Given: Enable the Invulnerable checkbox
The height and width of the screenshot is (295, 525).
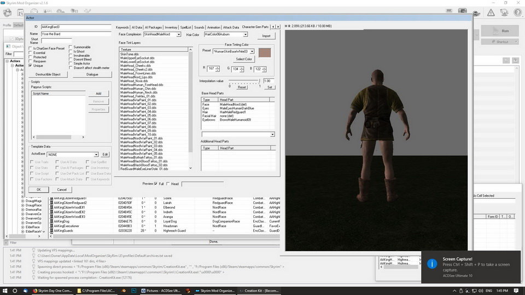Looking at the screenshot, I should point(71,55).
